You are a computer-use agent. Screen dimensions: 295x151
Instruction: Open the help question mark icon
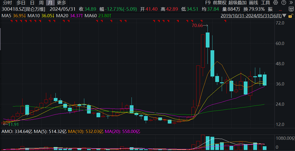284,3
